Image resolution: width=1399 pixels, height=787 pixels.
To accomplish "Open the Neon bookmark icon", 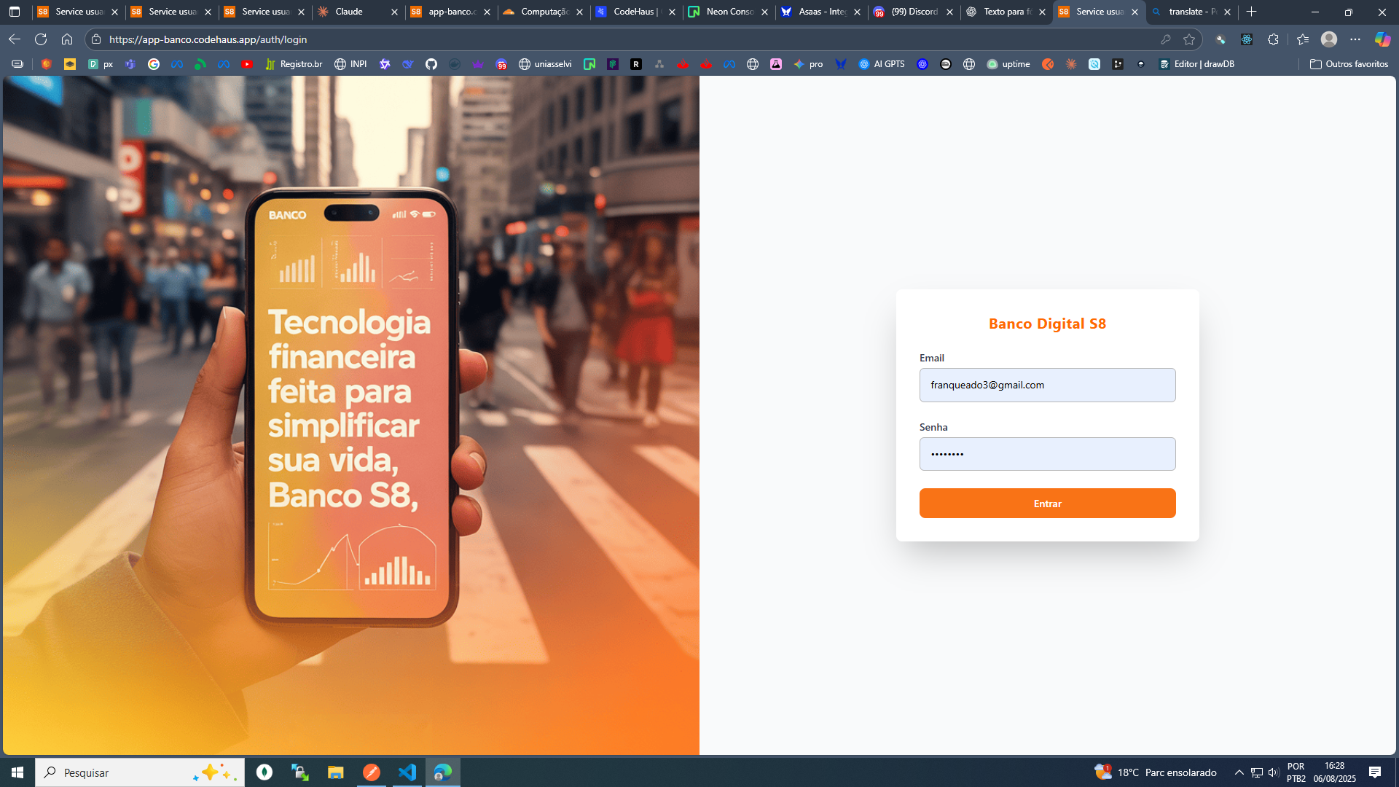I will (589, 64).
